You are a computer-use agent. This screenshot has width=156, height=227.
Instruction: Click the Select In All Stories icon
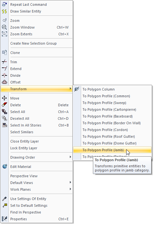point(4,125)
